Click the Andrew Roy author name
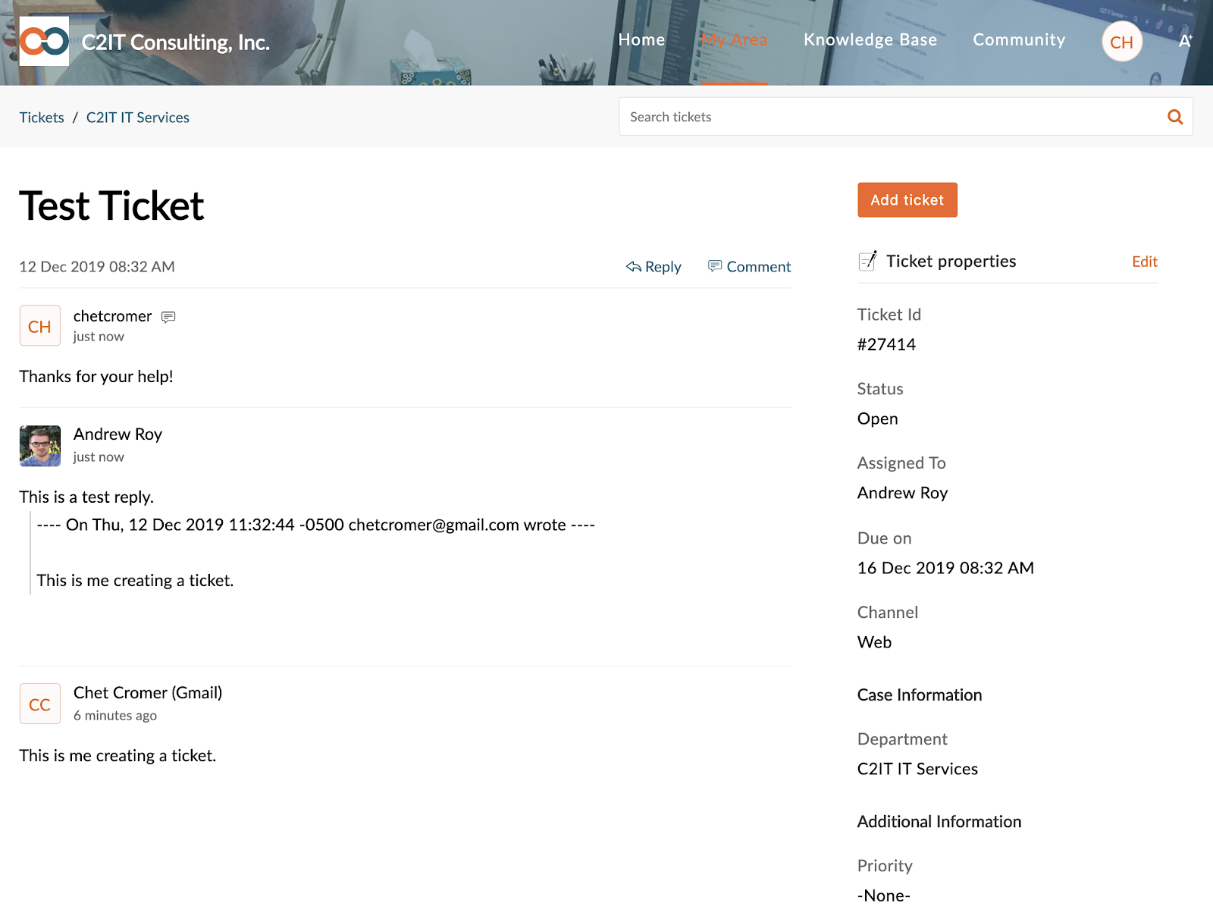1213x922 pixels. 118,434
